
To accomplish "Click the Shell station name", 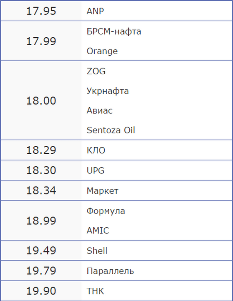I will click(97, 251).
